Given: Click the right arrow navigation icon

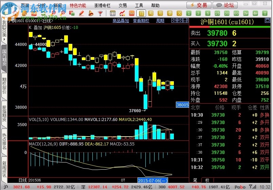Looking at the screenshot, I should [180, 21].
